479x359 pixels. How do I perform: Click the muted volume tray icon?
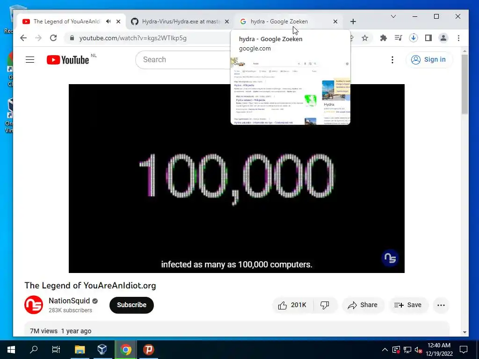419,350
